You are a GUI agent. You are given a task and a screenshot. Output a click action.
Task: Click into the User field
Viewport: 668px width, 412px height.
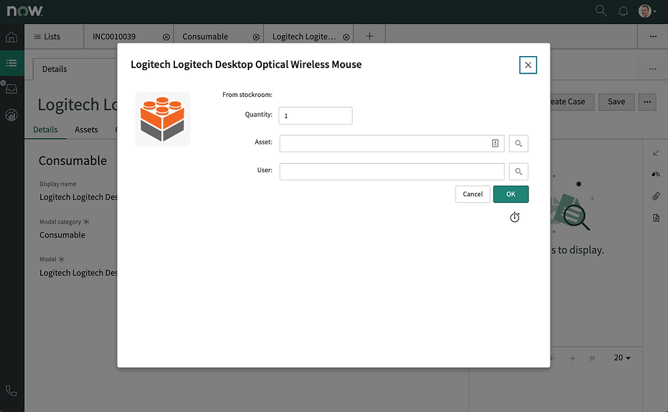click(392, 172)
